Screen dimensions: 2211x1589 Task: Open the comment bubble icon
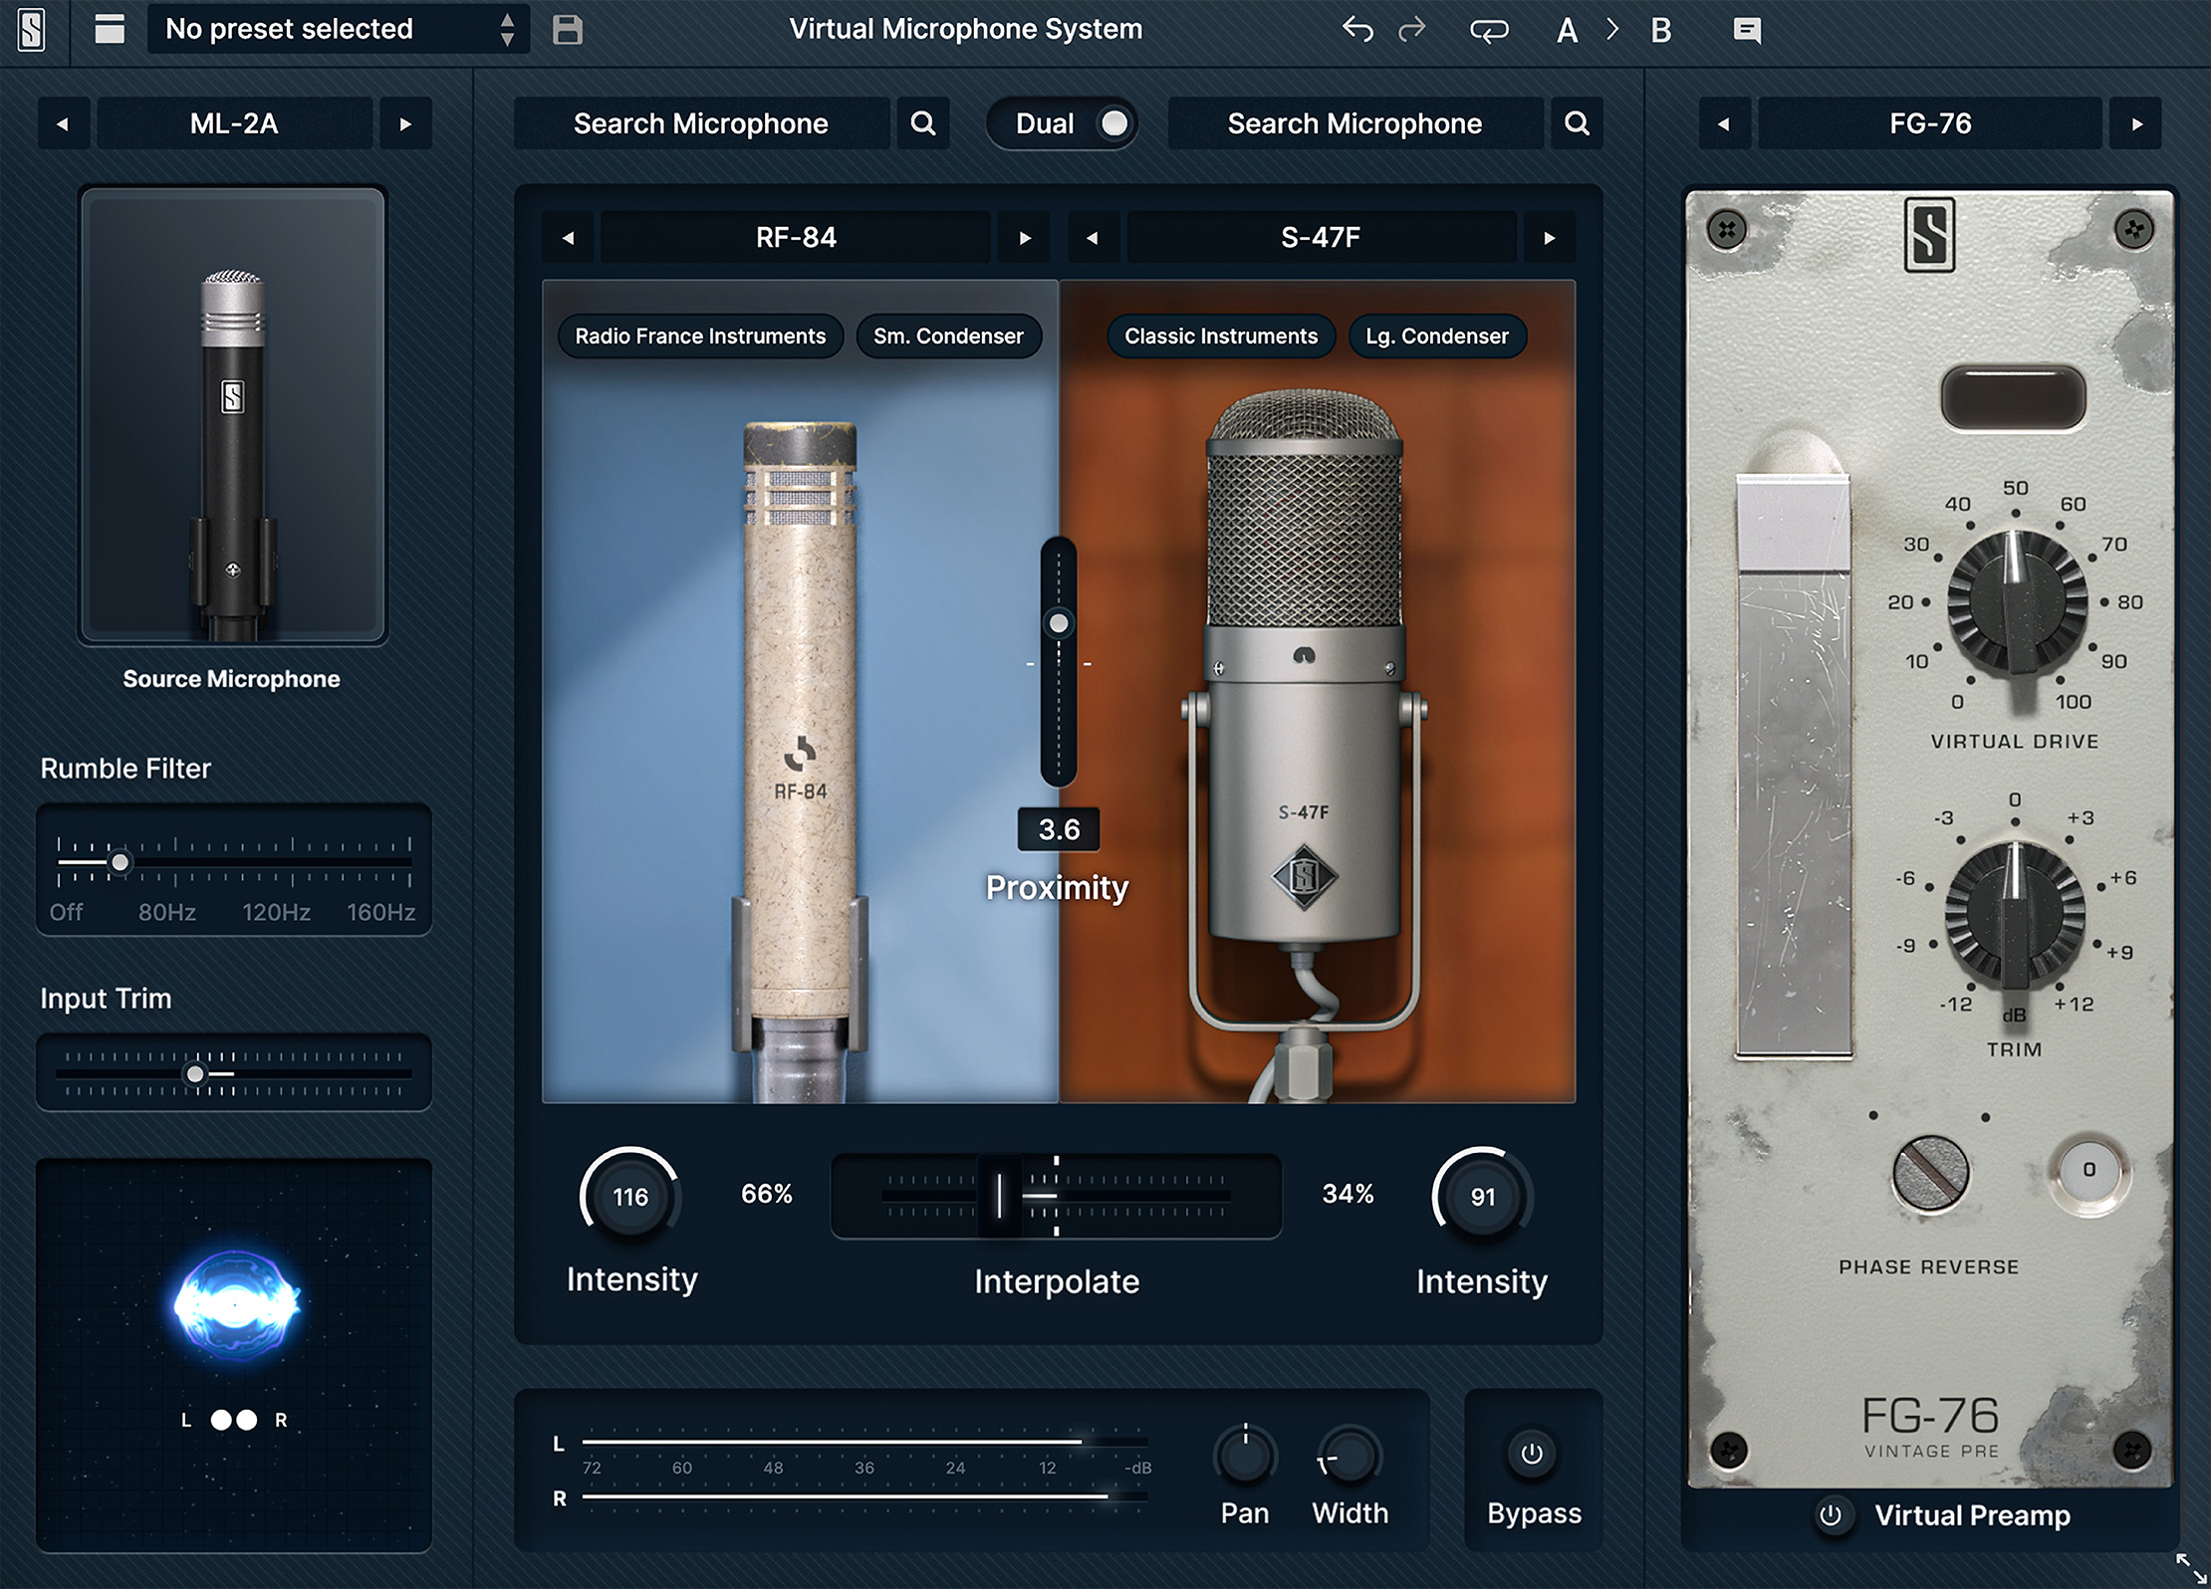pyautogui.click(x=1746, y=30)
